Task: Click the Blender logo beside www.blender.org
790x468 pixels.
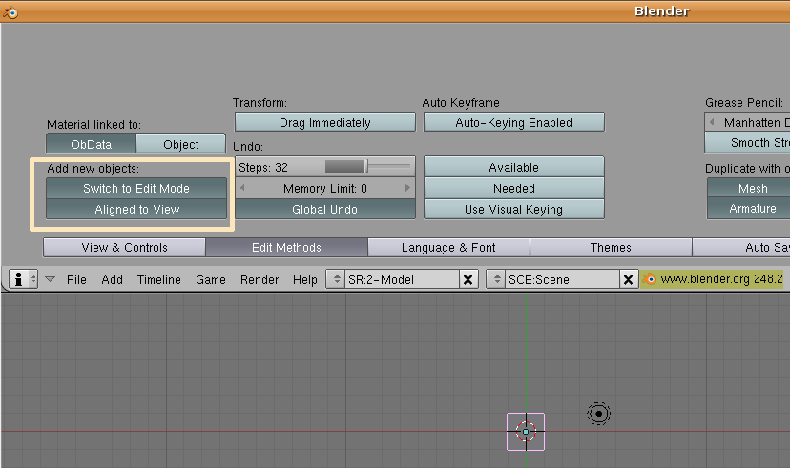Action: [x=650, y=278]
